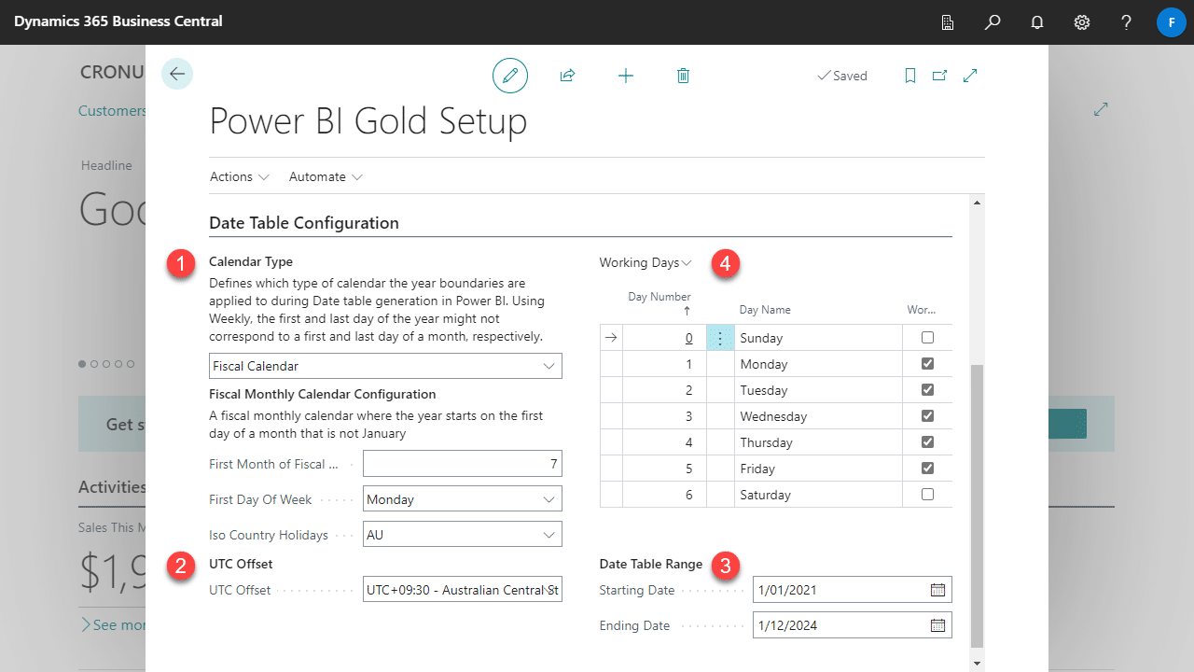Open search in top bar

pos(993,22)
